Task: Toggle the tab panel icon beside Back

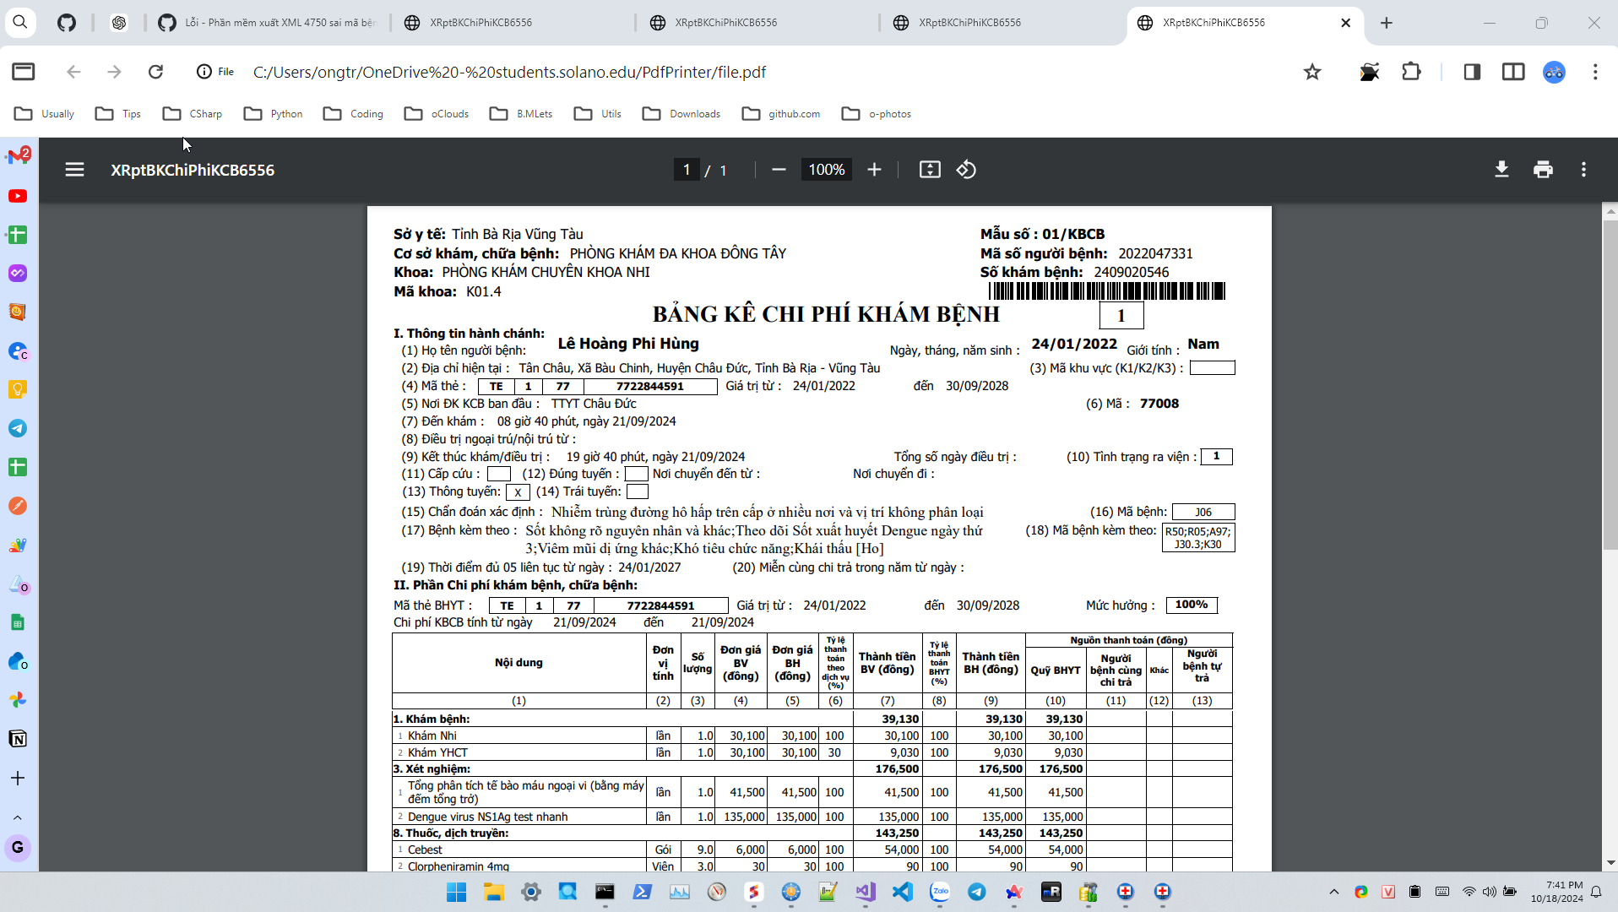Action: (24, 72)
